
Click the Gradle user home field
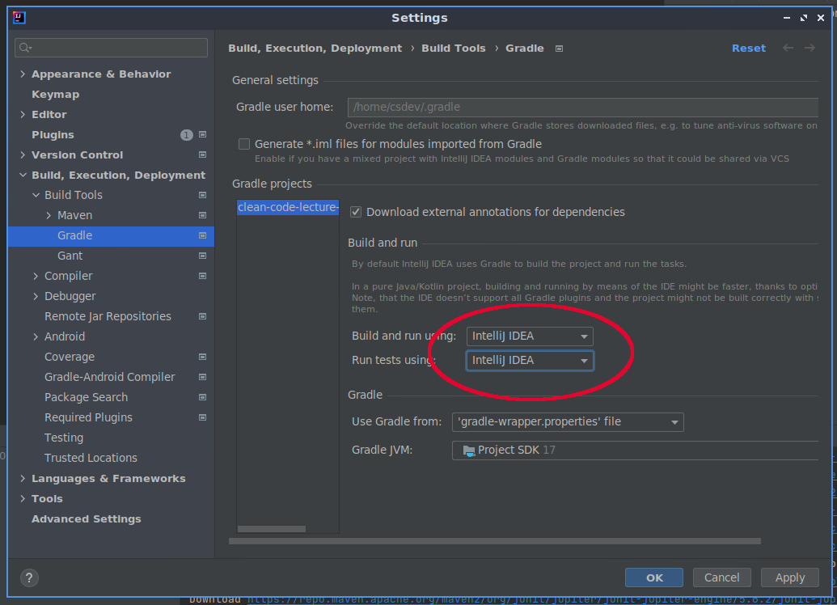pos(582,107)
